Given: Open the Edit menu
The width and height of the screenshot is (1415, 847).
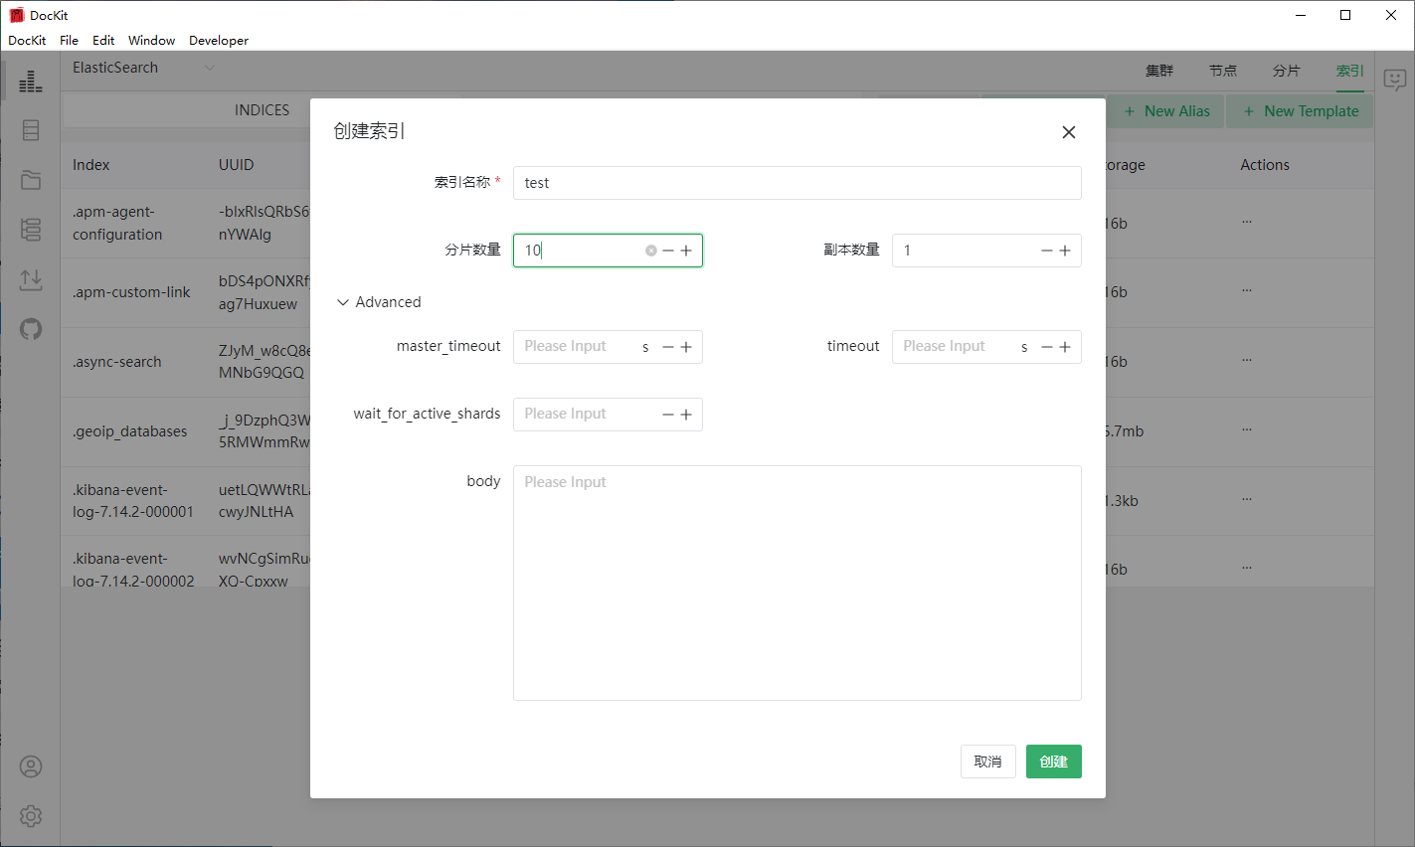Looking at the screenshot, I should 103,41.
